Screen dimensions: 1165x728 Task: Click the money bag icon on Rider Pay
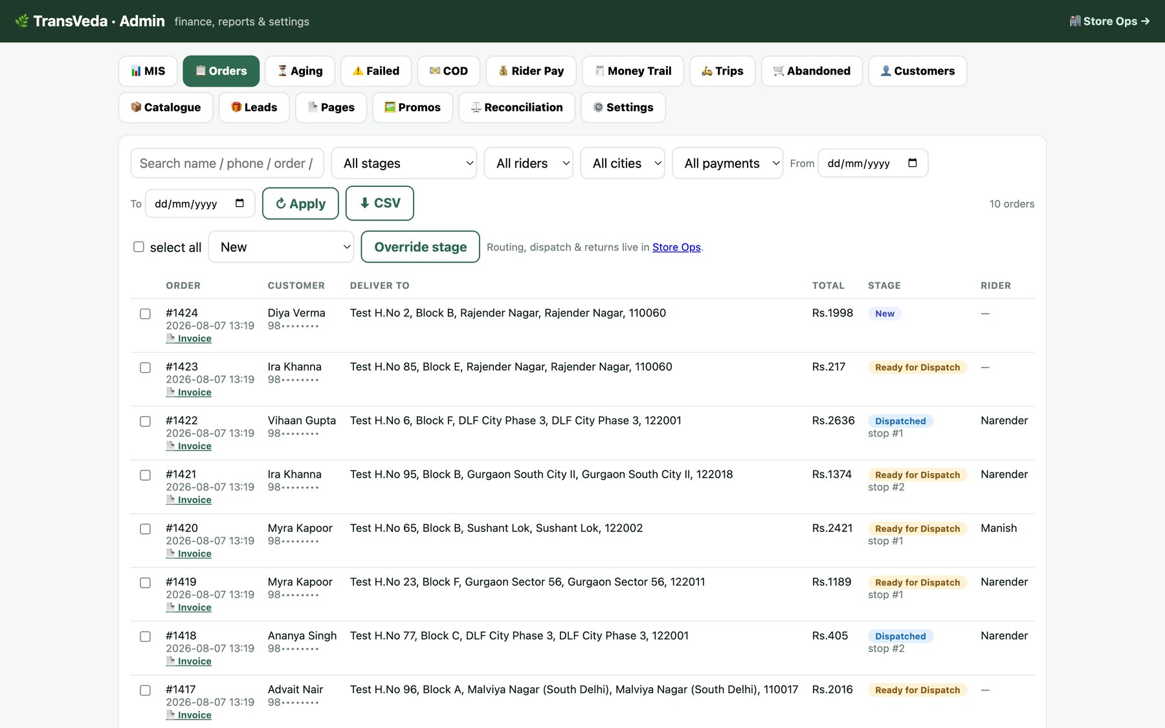point(504,71)
